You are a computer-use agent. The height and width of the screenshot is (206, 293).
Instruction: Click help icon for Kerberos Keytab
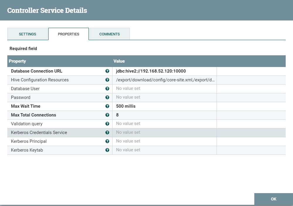107,150
